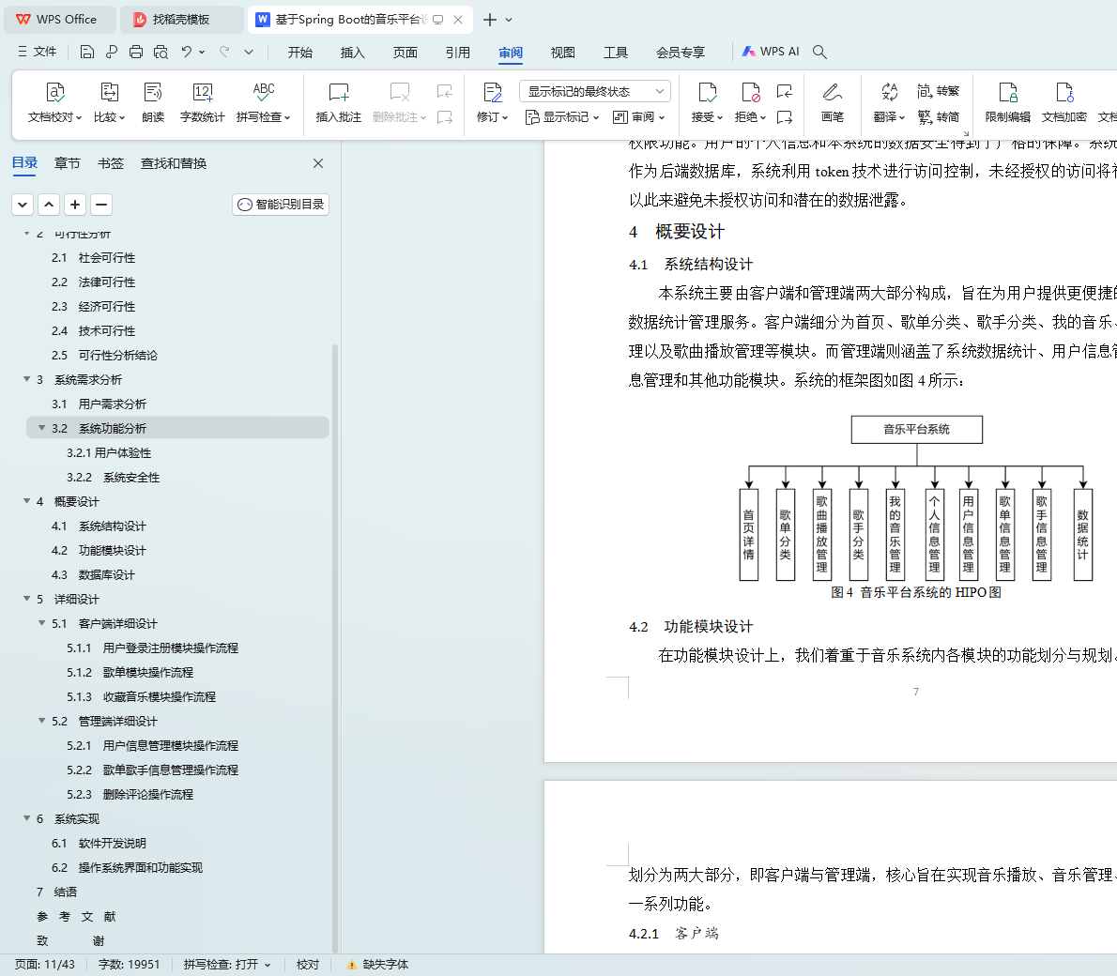Click the search magnifier beside WPS AI
Image resolution: width=1117 pixels, height=976 pixels.
(820, 52)
